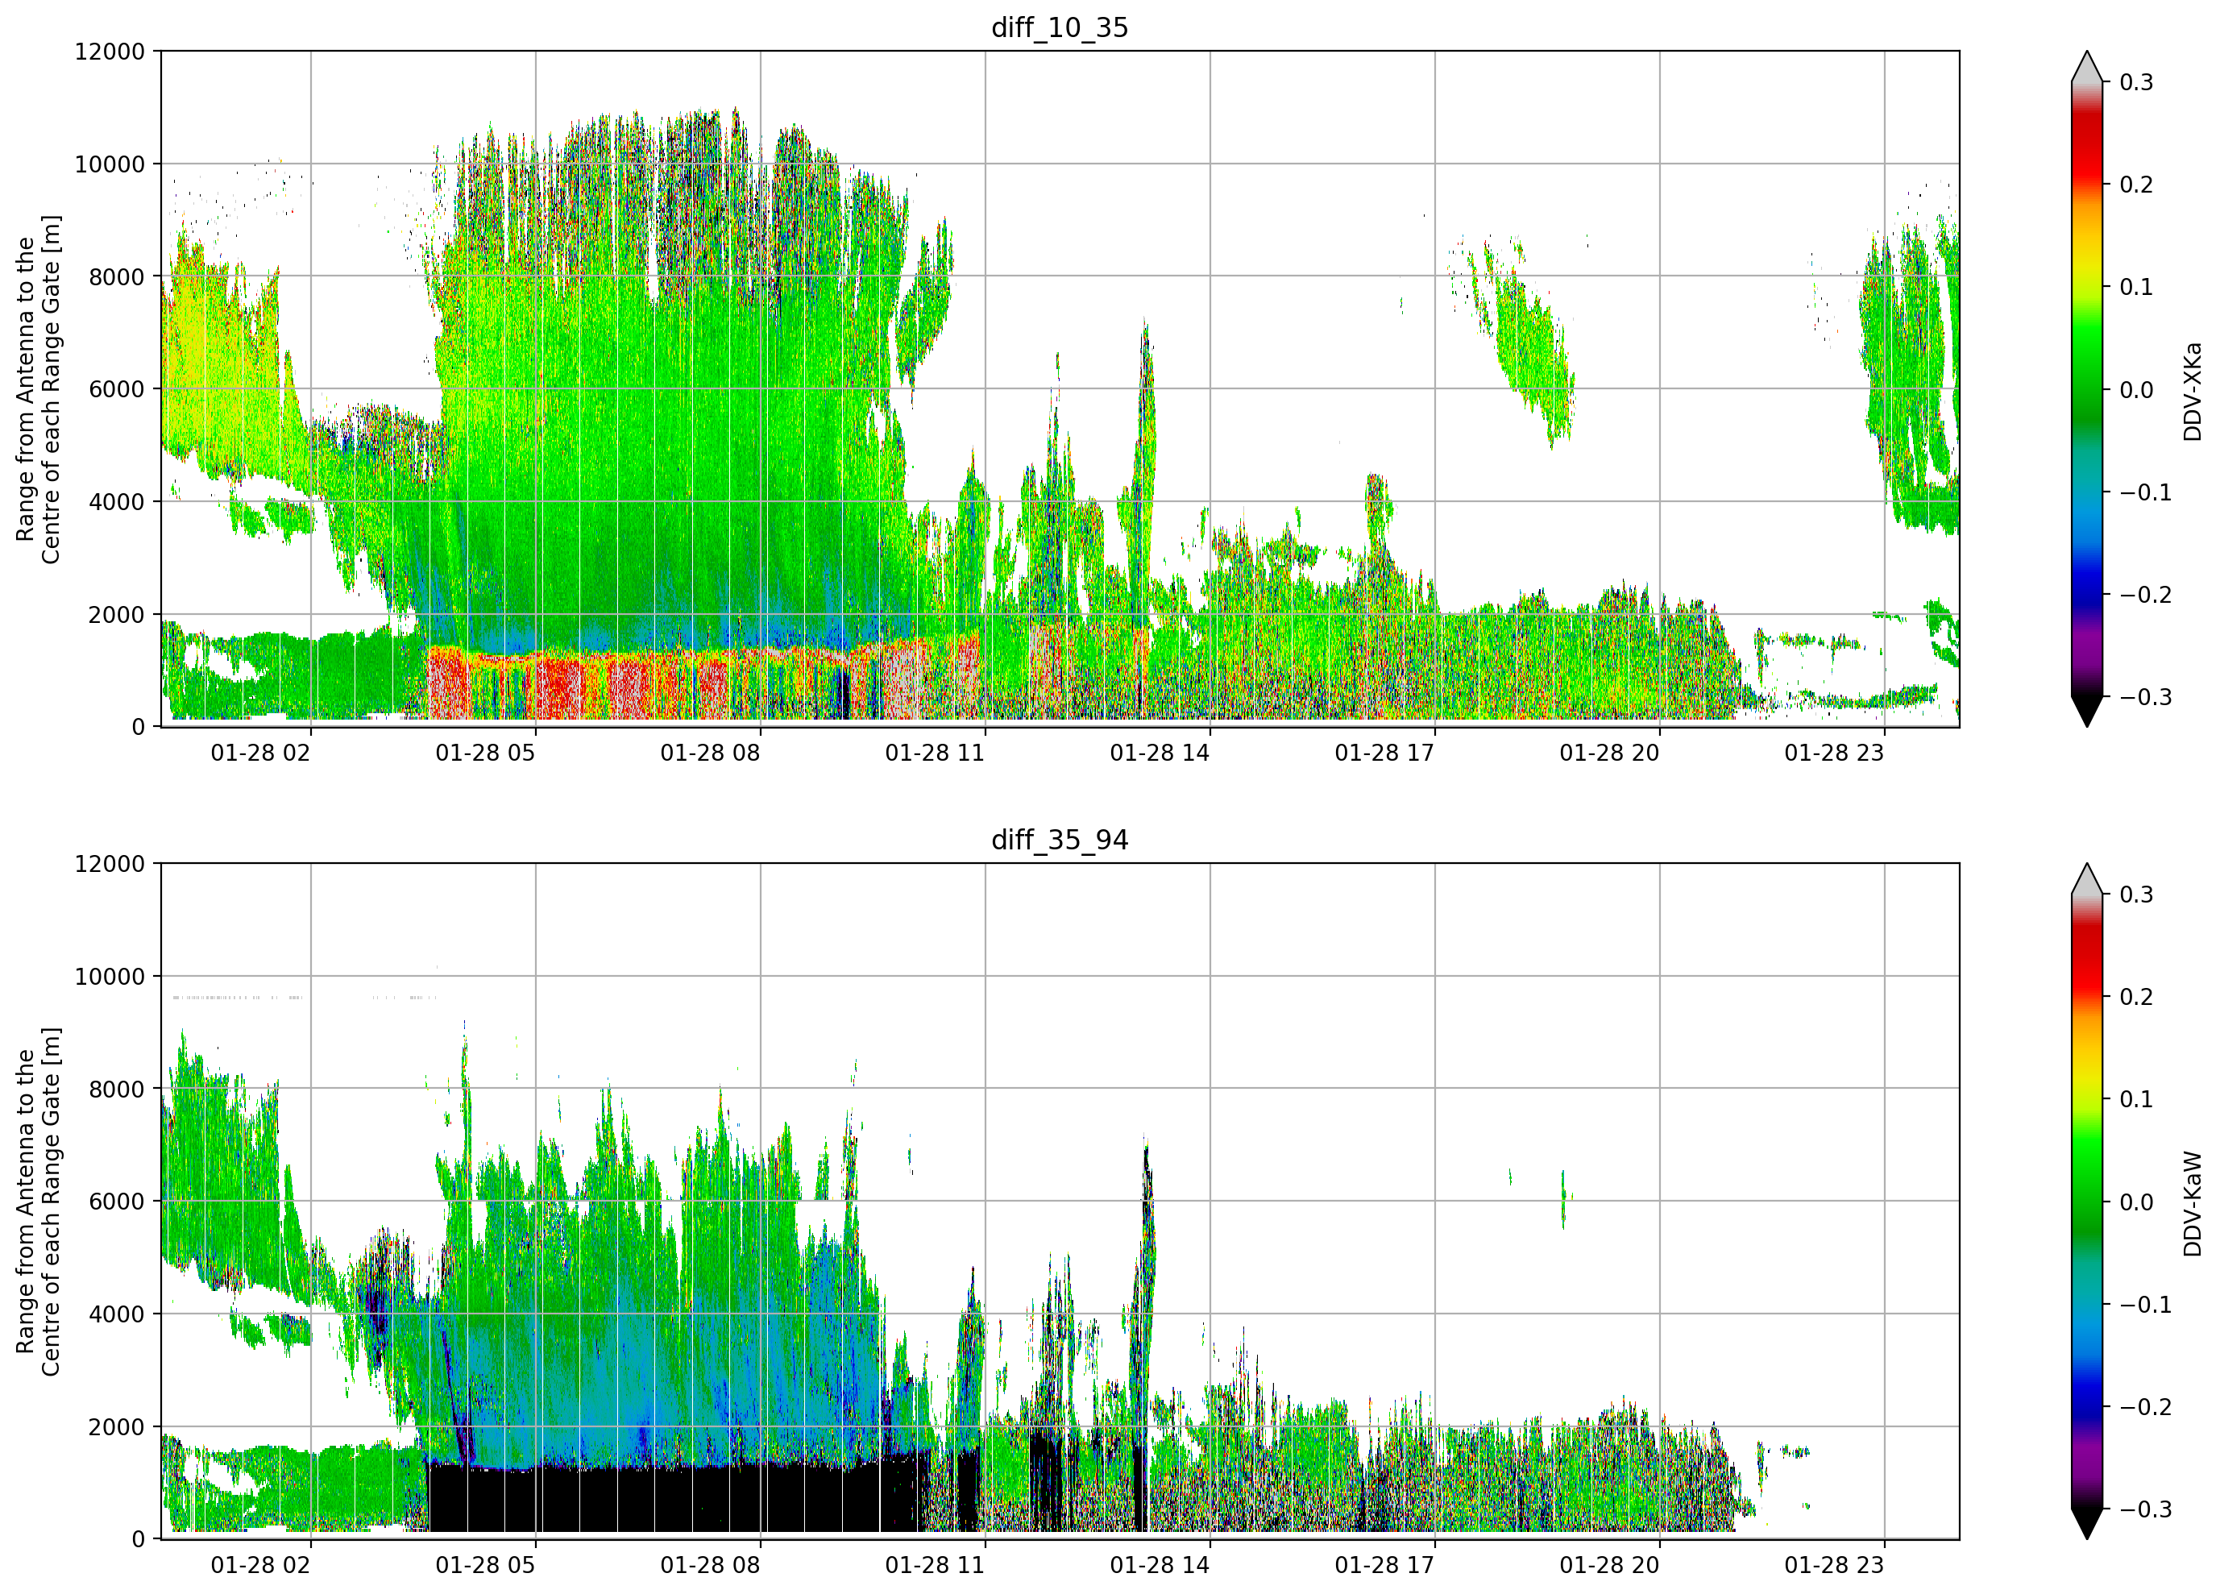Click the diff_10_35 plot title
This screenshot has height=1594, width=2220.
tap(1059, 27)
